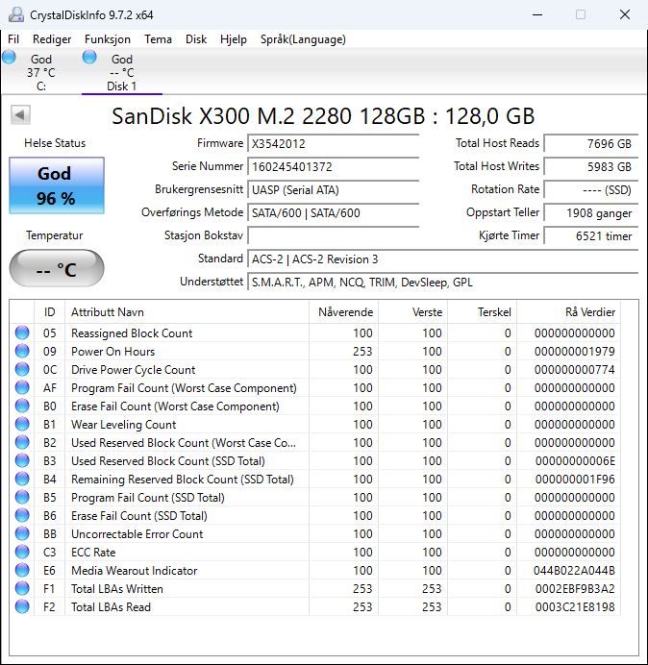Click the Standard field ACS-2 Revision 3
Image resolution: width=648 pixels, height=665 pixels.
click(x=443, y=259)
